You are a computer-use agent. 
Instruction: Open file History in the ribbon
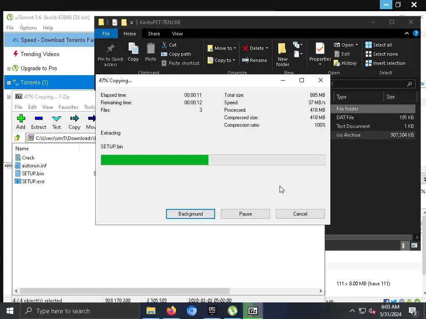(345, 63)
